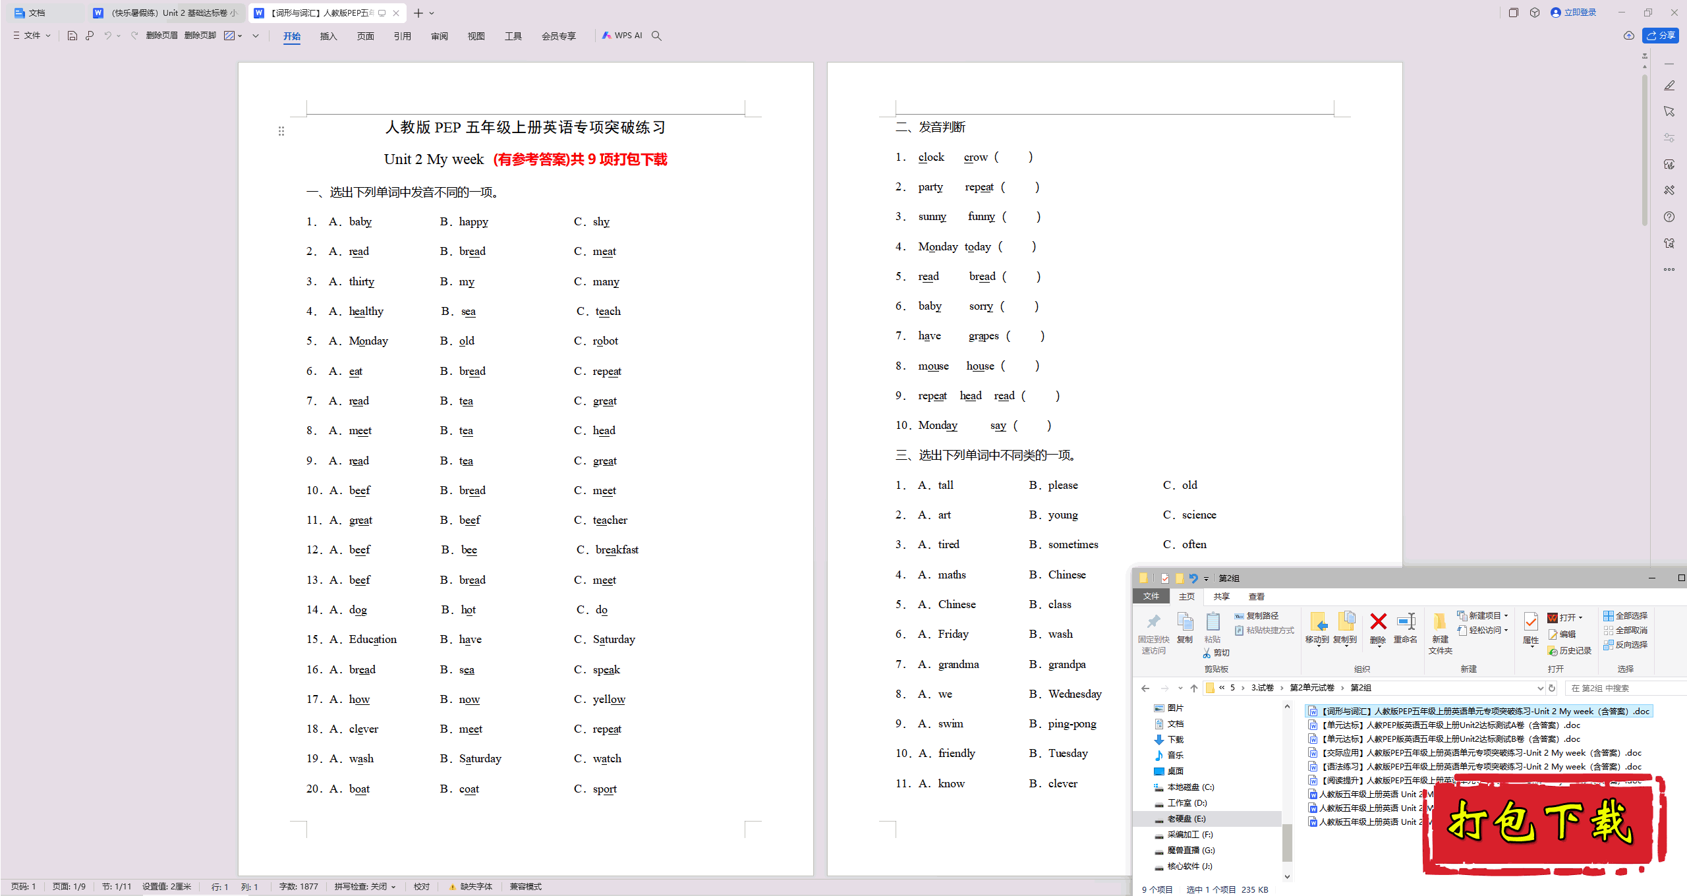The image size is (1687, 896).
Task: Click the 立即登录 login button
Action: click(1574, 13)
